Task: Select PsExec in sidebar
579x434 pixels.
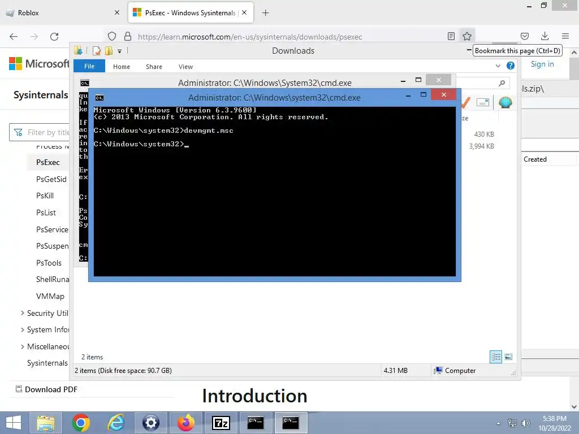Action: pos(48,162)
